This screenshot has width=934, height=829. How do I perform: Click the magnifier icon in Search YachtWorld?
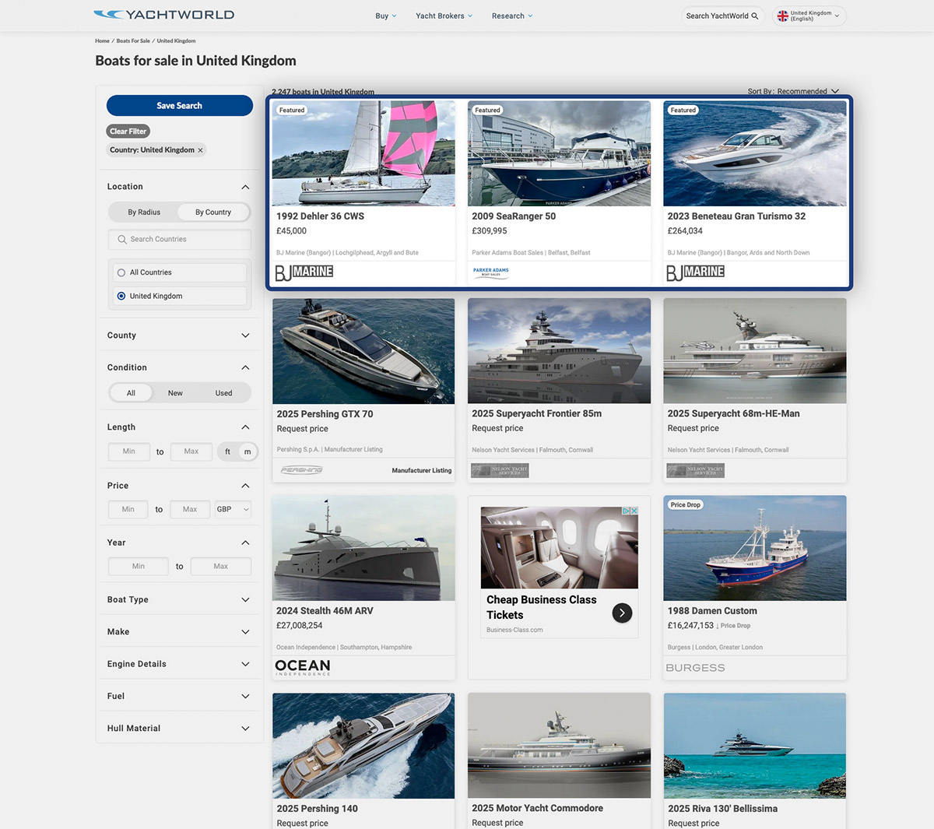(x=754, y=16)
